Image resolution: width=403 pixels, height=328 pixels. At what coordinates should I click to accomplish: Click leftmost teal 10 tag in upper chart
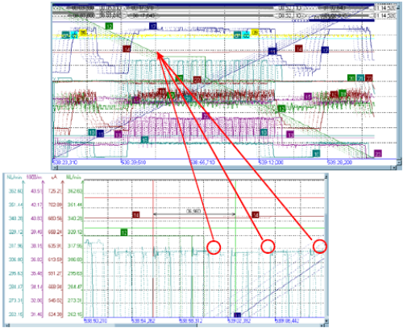point(92,132)
